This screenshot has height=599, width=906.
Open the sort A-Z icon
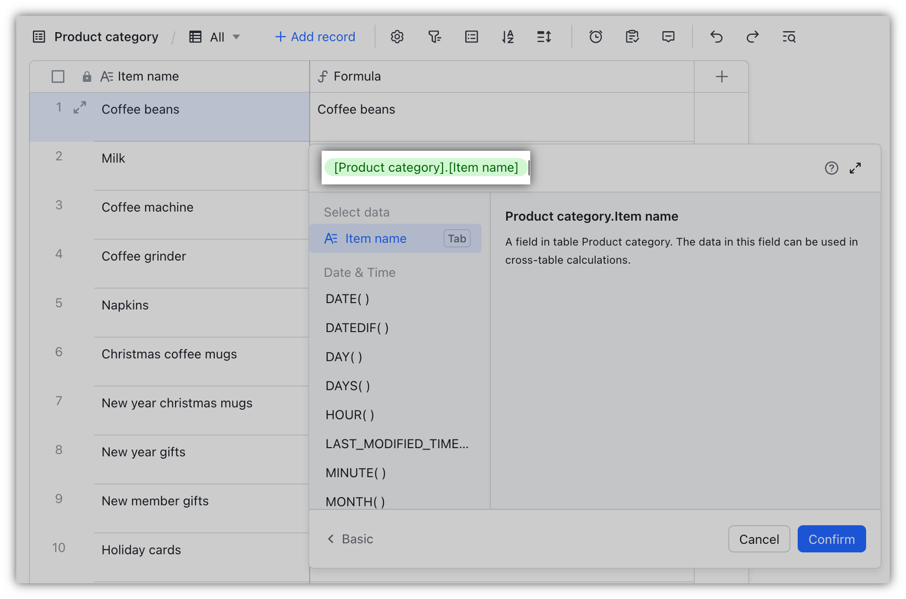click(x=508, y=37)
